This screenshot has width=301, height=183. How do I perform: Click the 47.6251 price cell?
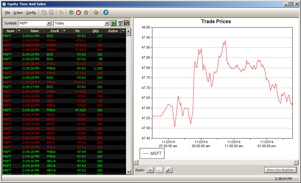[80, 82]
